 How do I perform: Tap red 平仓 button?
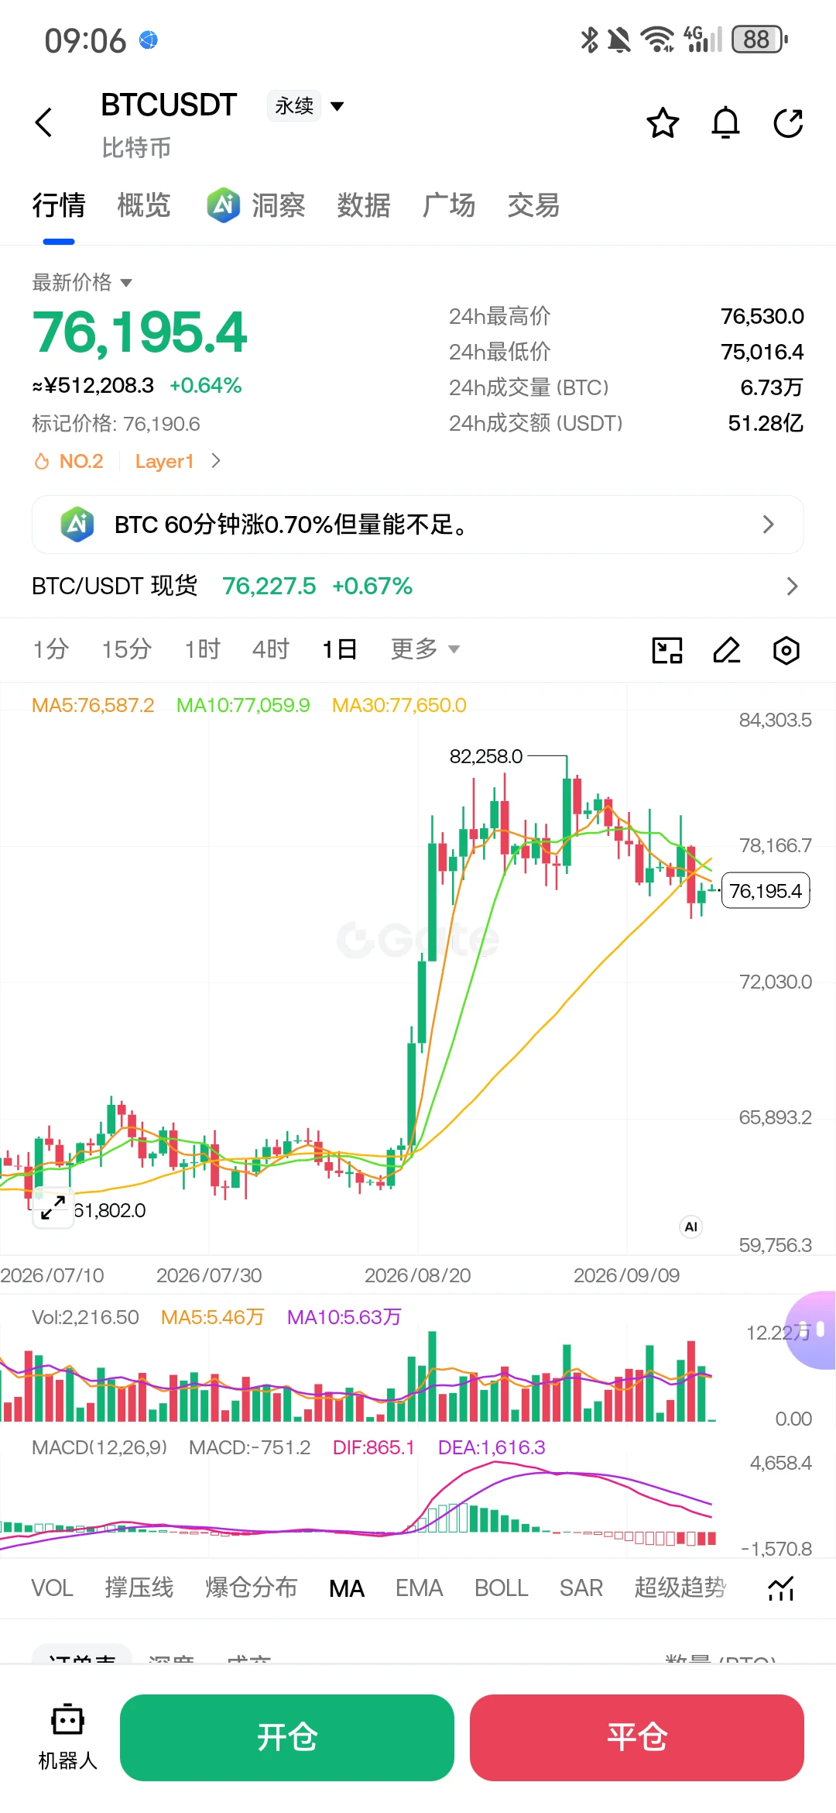coord(637,1737)
